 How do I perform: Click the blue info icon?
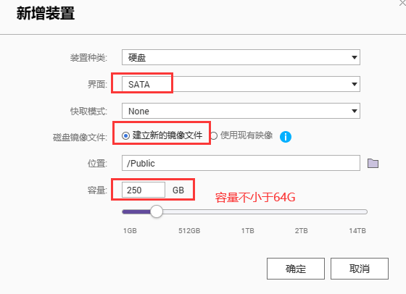(x=286, y=137)
